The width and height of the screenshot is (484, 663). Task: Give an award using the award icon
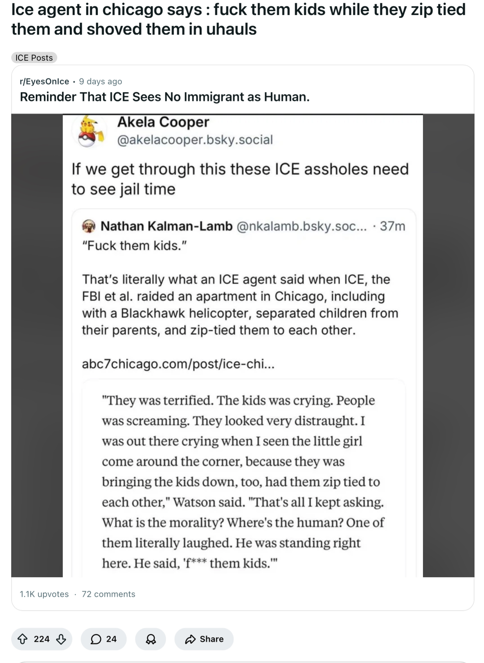151,639
